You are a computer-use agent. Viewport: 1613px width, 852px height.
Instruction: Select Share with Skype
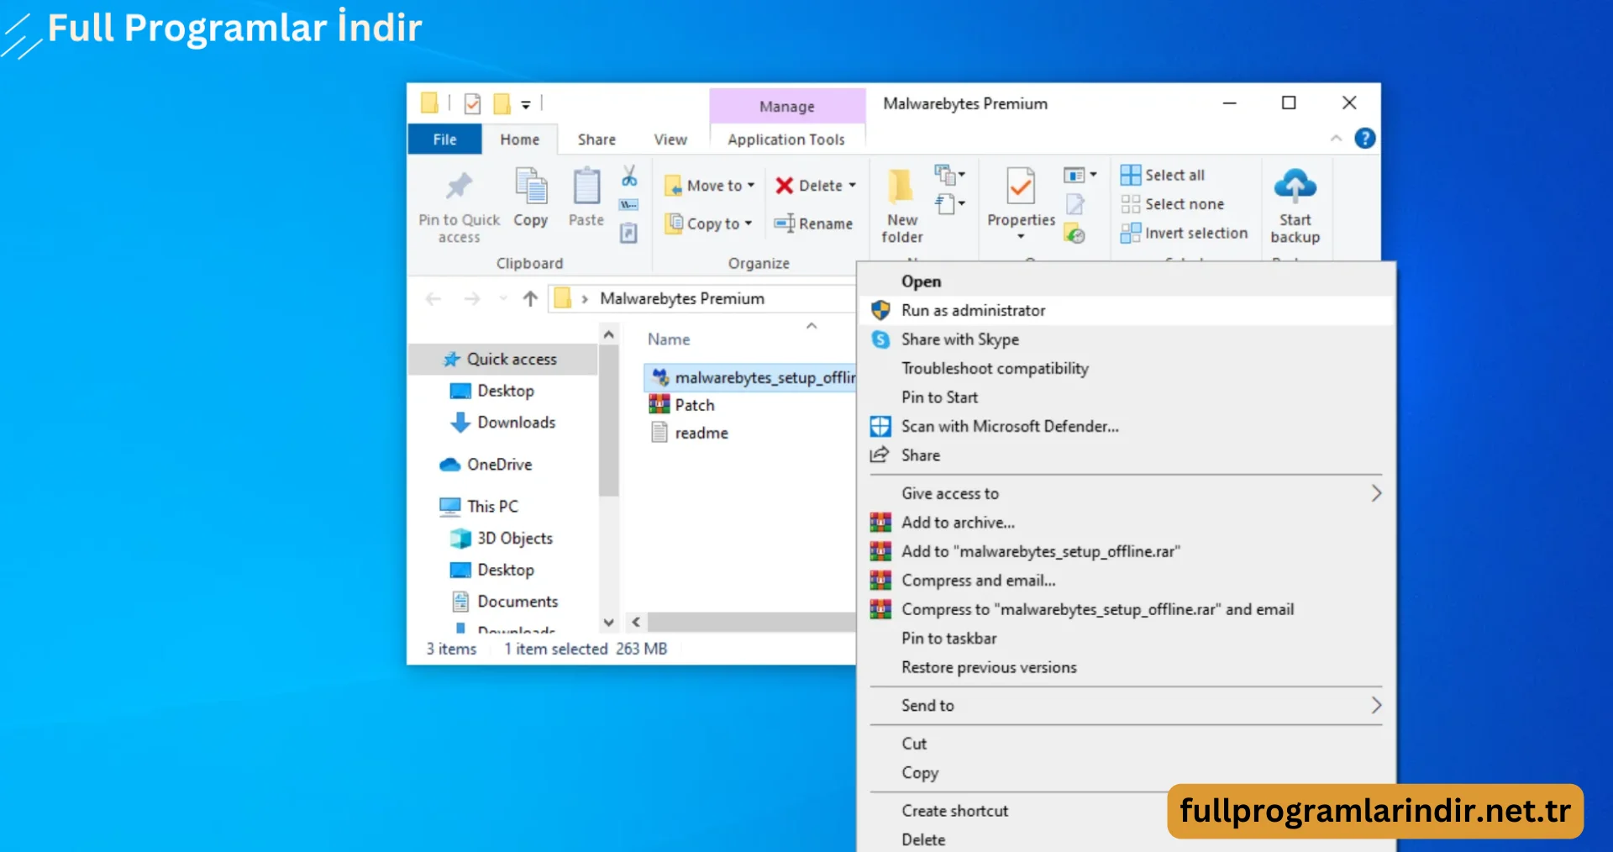point(1126,339)
